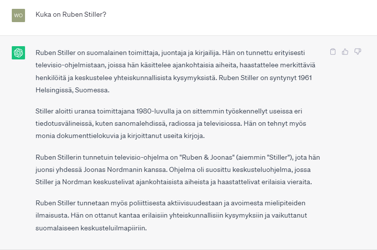
Task: Click the word 'poliittisesta' in last paragraph
Action: (147, 203)
